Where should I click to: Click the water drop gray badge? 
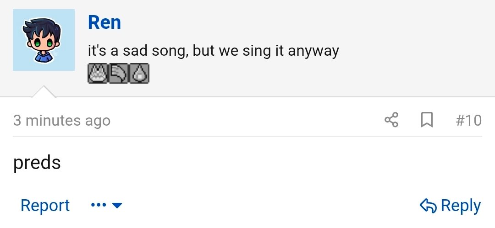point(139,74)
